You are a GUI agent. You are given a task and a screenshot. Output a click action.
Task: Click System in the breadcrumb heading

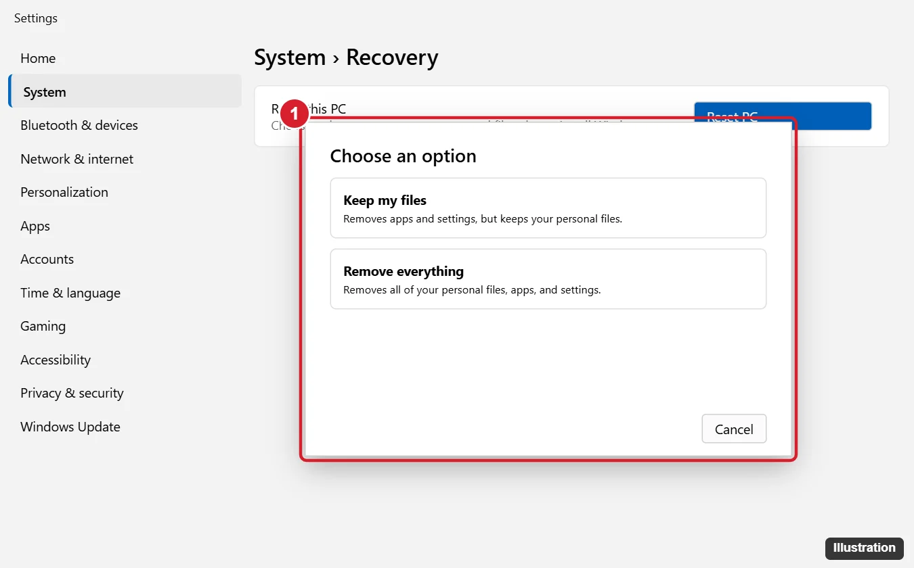[290, 57]
